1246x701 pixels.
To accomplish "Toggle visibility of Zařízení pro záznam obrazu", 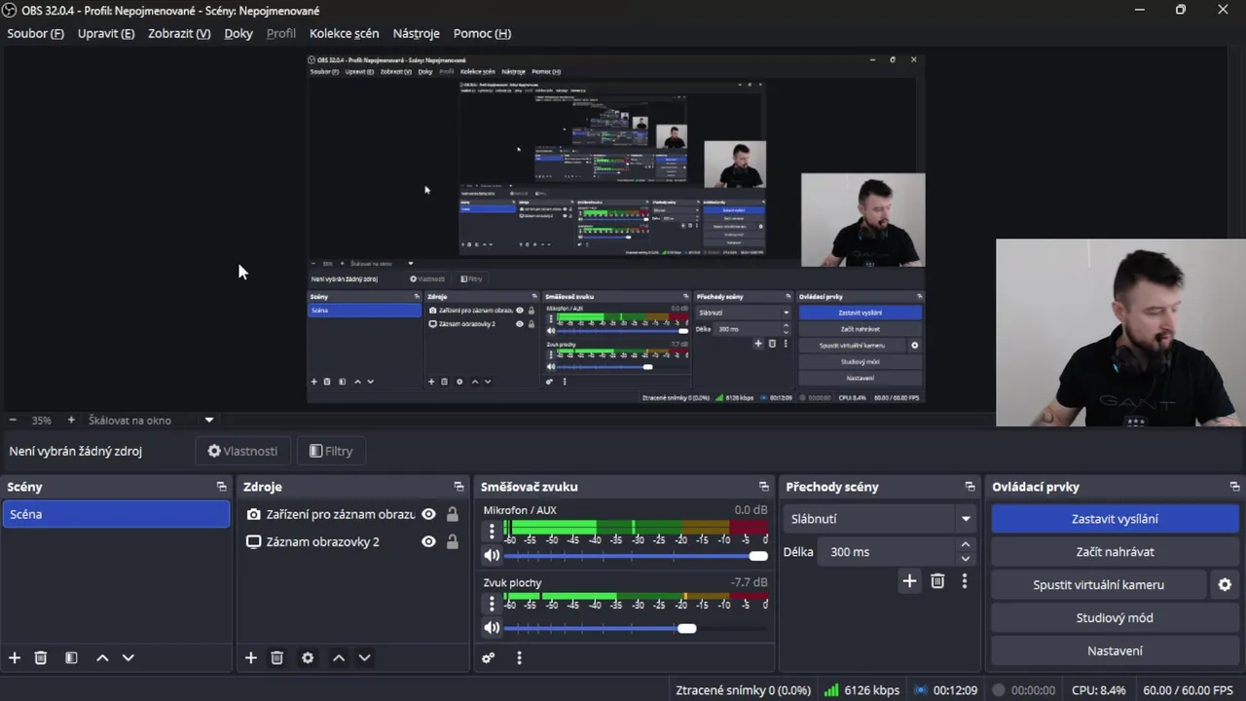I will [428, 514].
